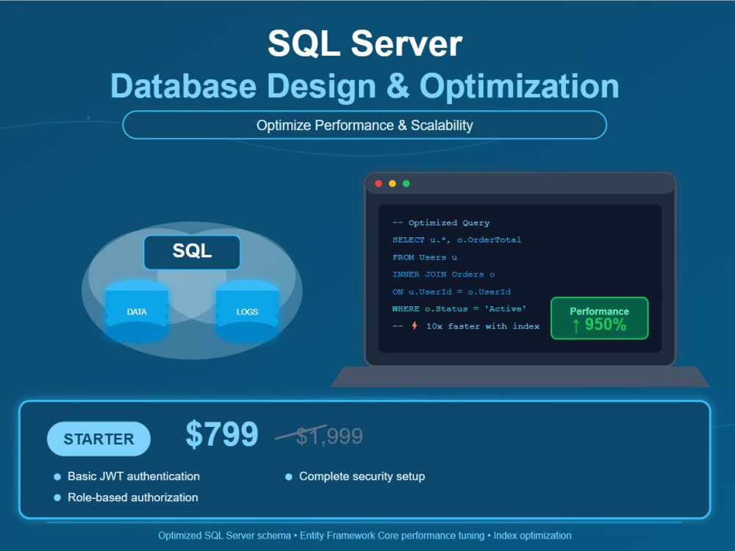This screenshot has width=735, height=551.
Task: Click the STARTER plan pill
Action: click(99, 439)
